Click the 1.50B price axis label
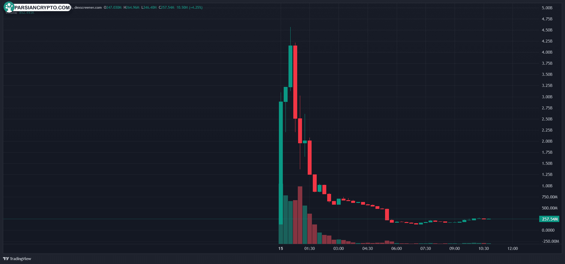Image resolution: width=565 pixels, height=264 pixels. [547, 163]
